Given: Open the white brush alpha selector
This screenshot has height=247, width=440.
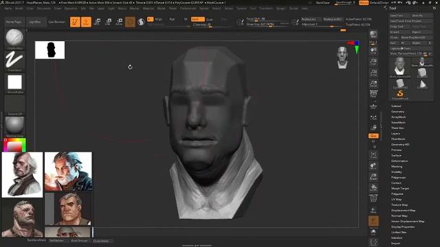Looking at the screenshot, I should 14,82.
